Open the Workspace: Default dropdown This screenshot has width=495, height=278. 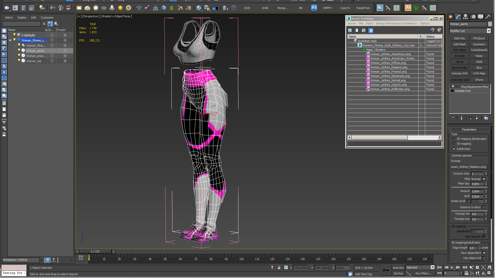[41, 260]
